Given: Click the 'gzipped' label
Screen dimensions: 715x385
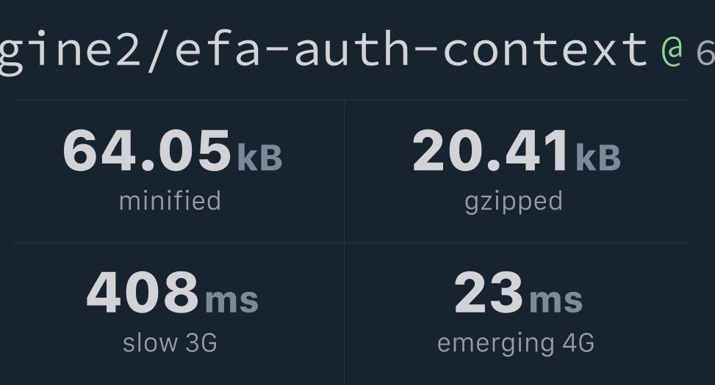Looking at the screenshot, I should (514, 202).
